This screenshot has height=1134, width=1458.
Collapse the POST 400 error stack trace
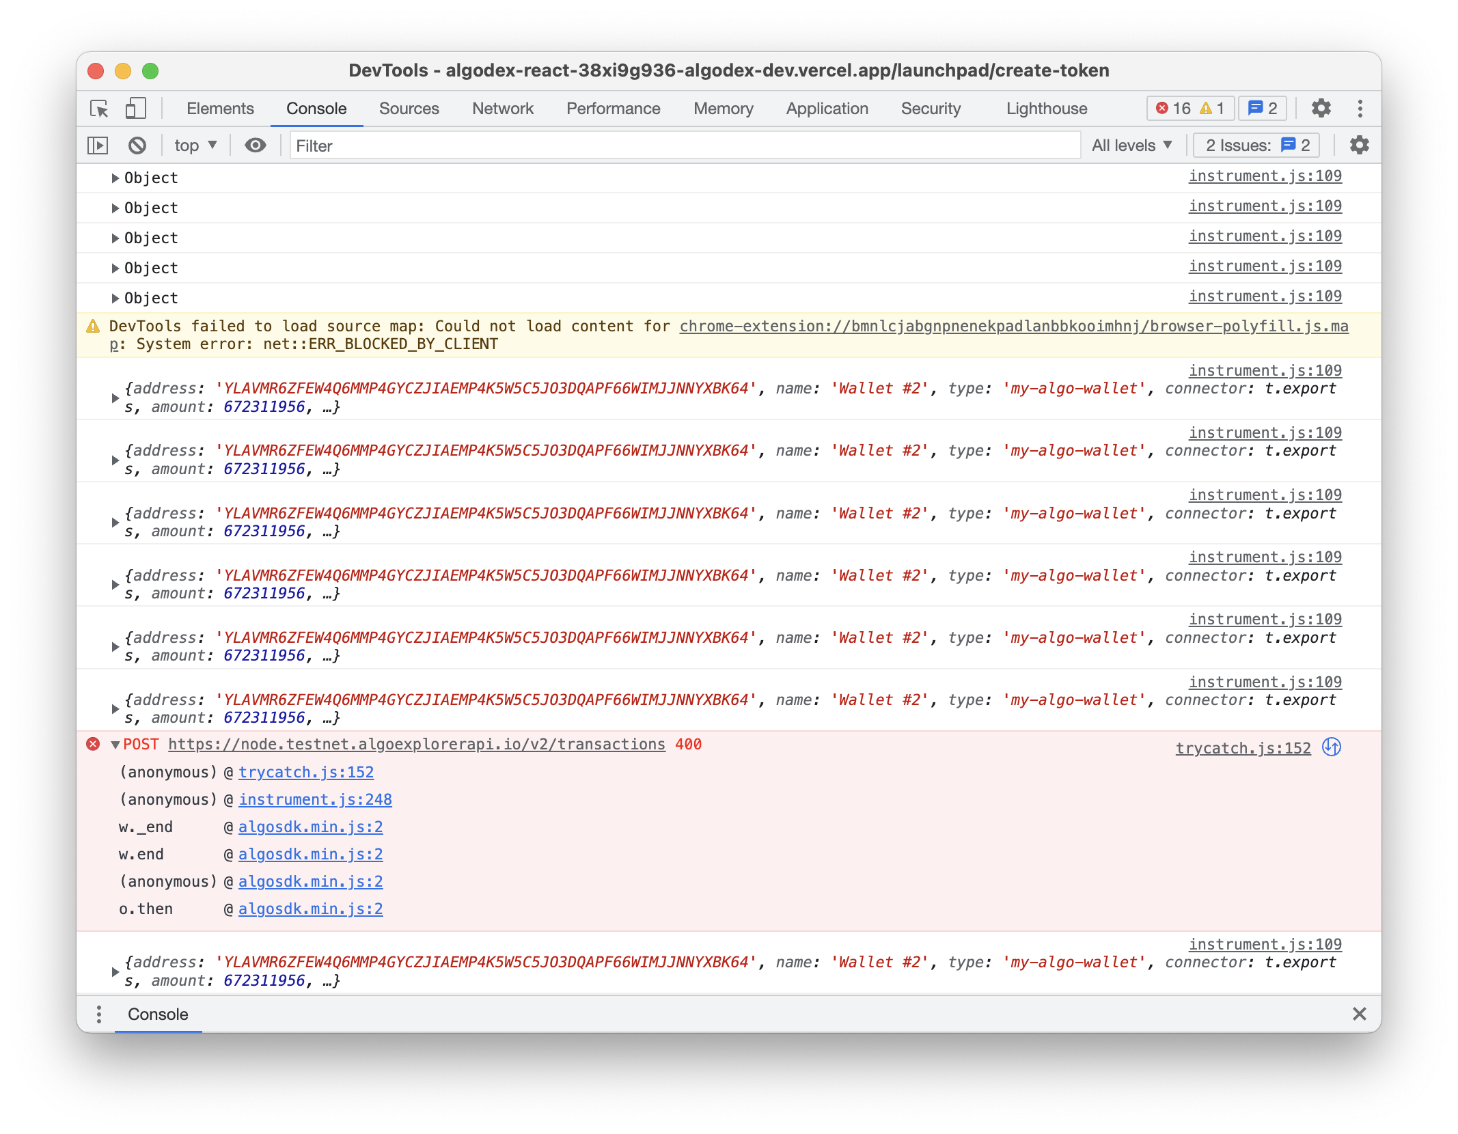115,745
